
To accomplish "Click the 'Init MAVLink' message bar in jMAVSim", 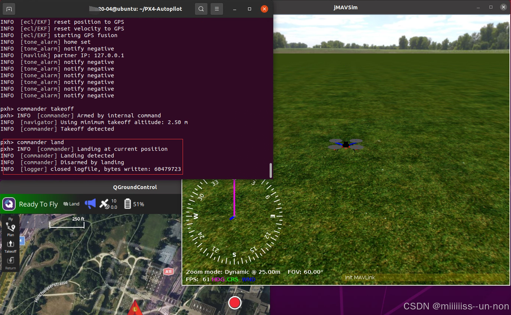I will [x=423, y=277].
